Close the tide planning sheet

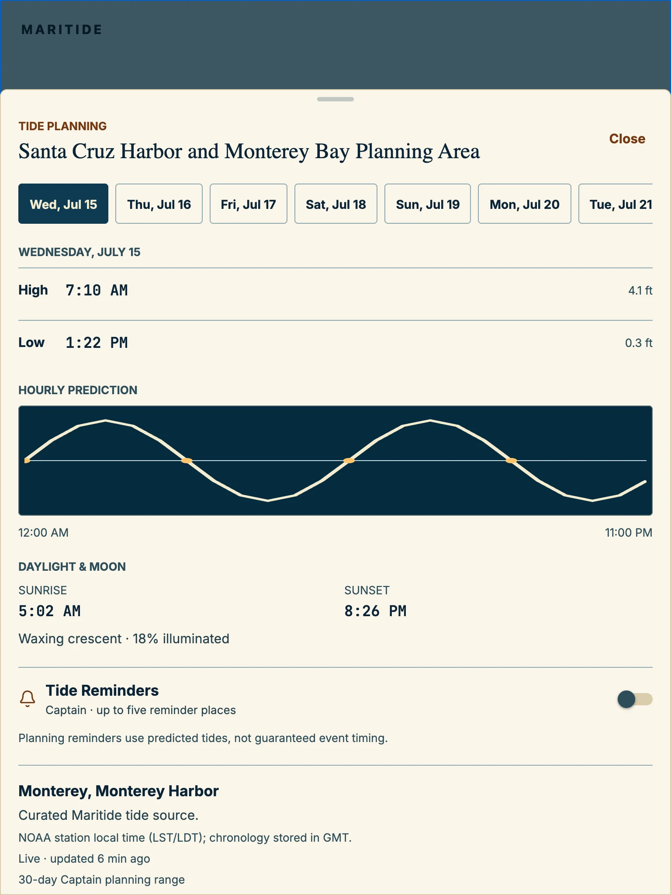click(627, 139)
